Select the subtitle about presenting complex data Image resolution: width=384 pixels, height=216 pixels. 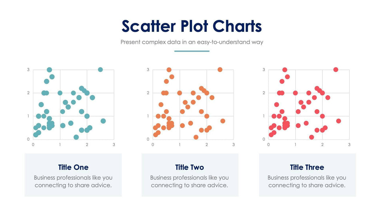pos(192,42)
